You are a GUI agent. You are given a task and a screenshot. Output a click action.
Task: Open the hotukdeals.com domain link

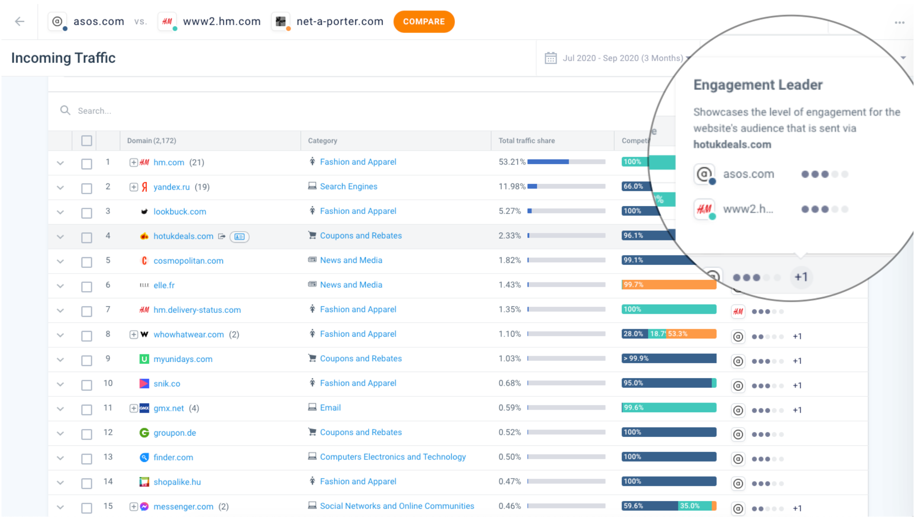[183, 236]
